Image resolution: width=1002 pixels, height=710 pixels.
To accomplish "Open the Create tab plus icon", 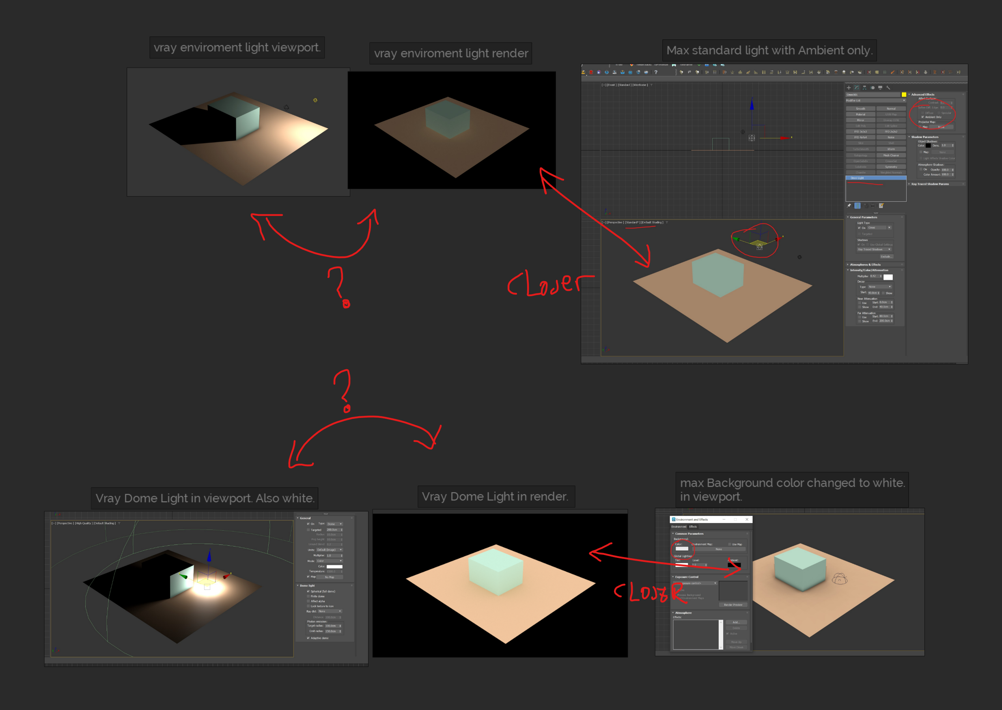I will [x=849, y=88].
